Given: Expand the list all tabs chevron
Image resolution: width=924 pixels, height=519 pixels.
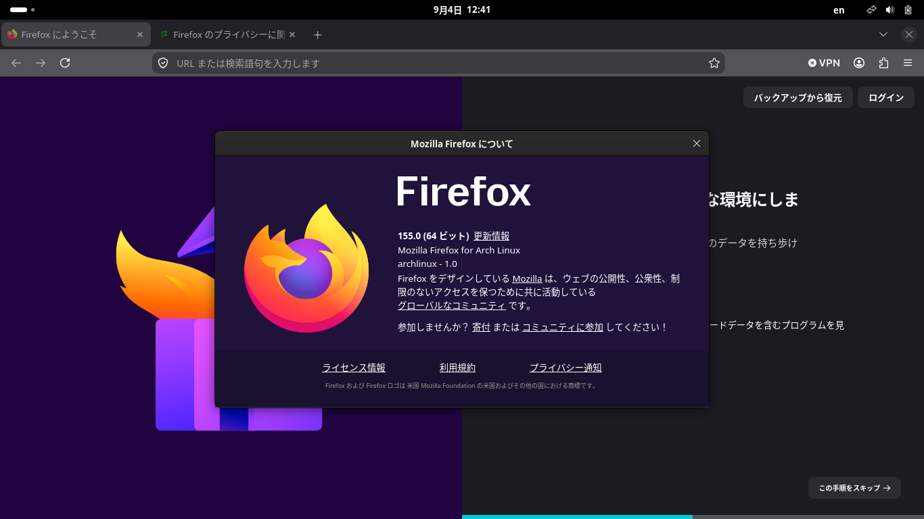Looking at the screenshot, I should 883,34.
